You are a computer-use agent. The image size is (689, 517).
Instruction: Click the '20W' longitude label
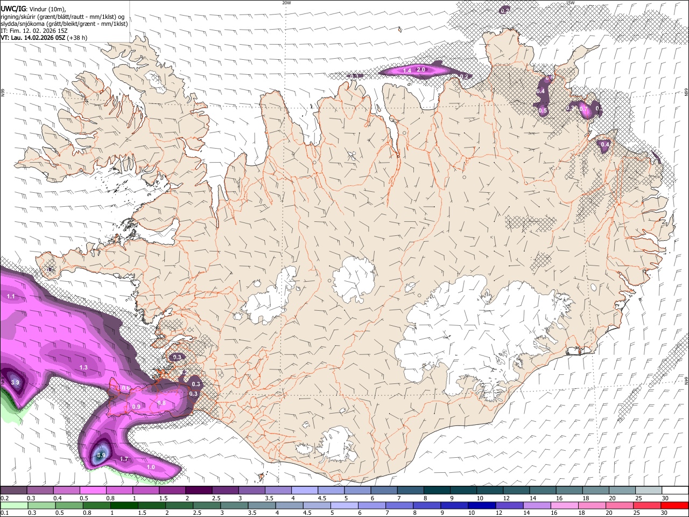[286, 3]
